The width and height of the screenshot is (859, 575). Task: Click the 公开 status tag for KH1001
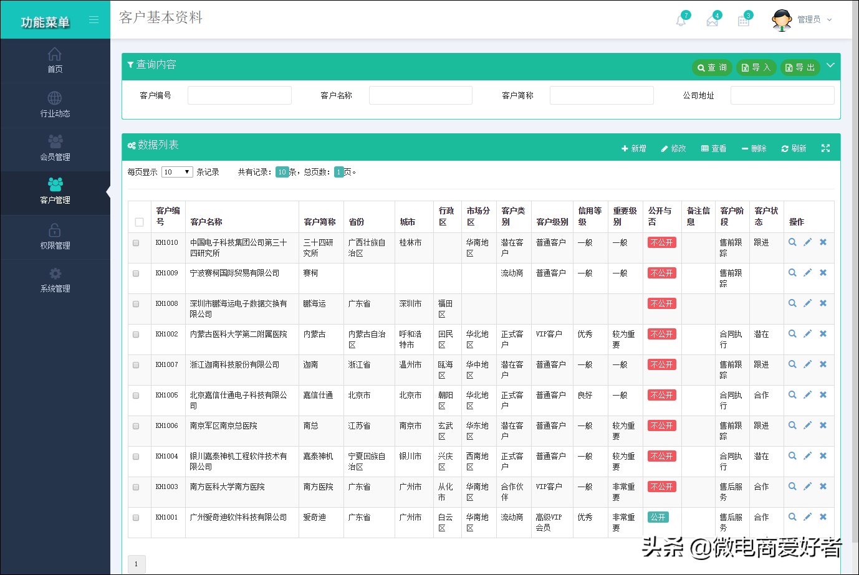658,517
